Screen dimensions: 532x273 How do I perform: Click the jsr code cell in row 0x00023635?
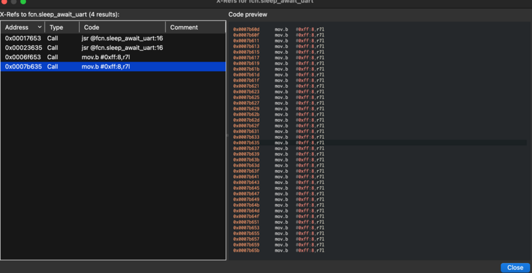click(x=122, y=48)
